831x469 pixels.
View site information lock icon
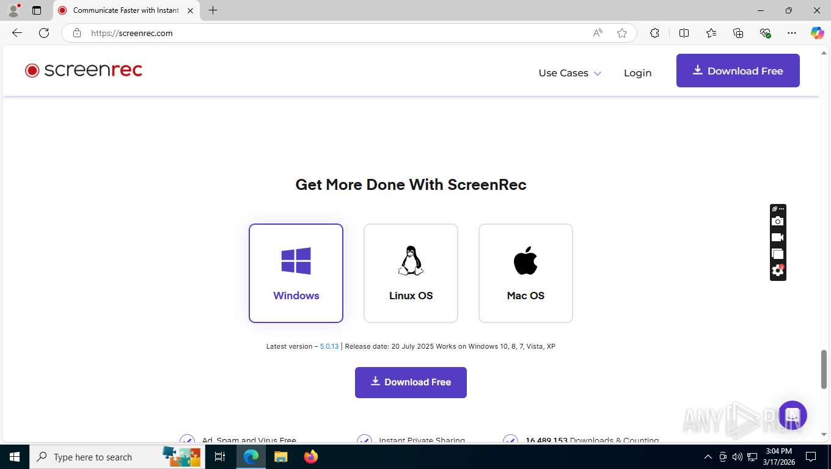(76, 33)
